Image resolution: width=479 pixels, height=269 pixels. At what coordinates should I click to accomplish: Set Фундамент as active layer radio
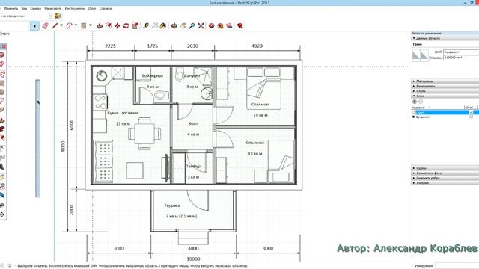[414, 117]
